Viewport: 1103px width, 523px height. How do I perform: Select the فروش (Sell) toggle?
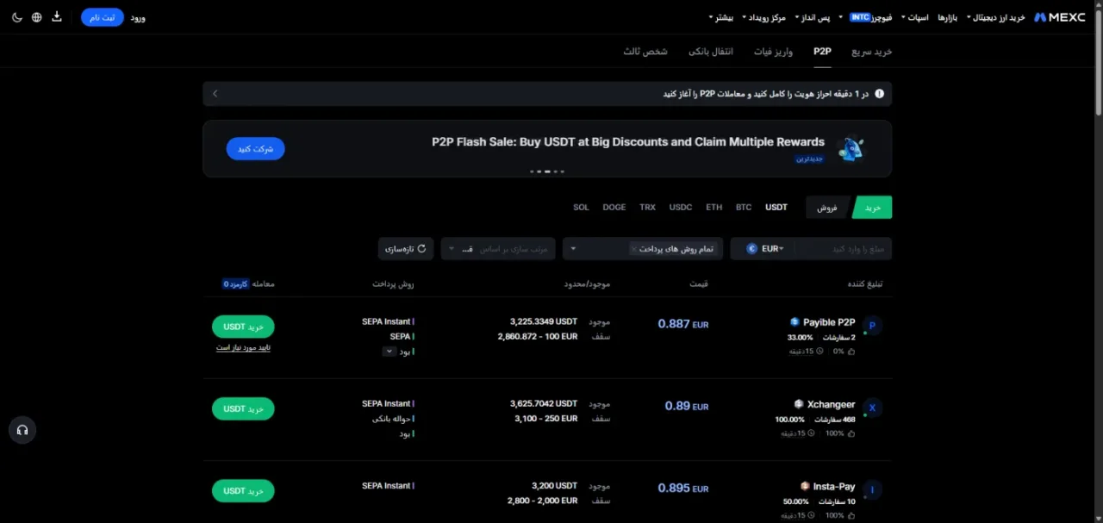click(827, 208)
